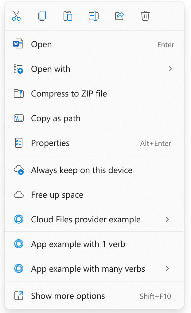Click Show more options entry

(68, 296)
